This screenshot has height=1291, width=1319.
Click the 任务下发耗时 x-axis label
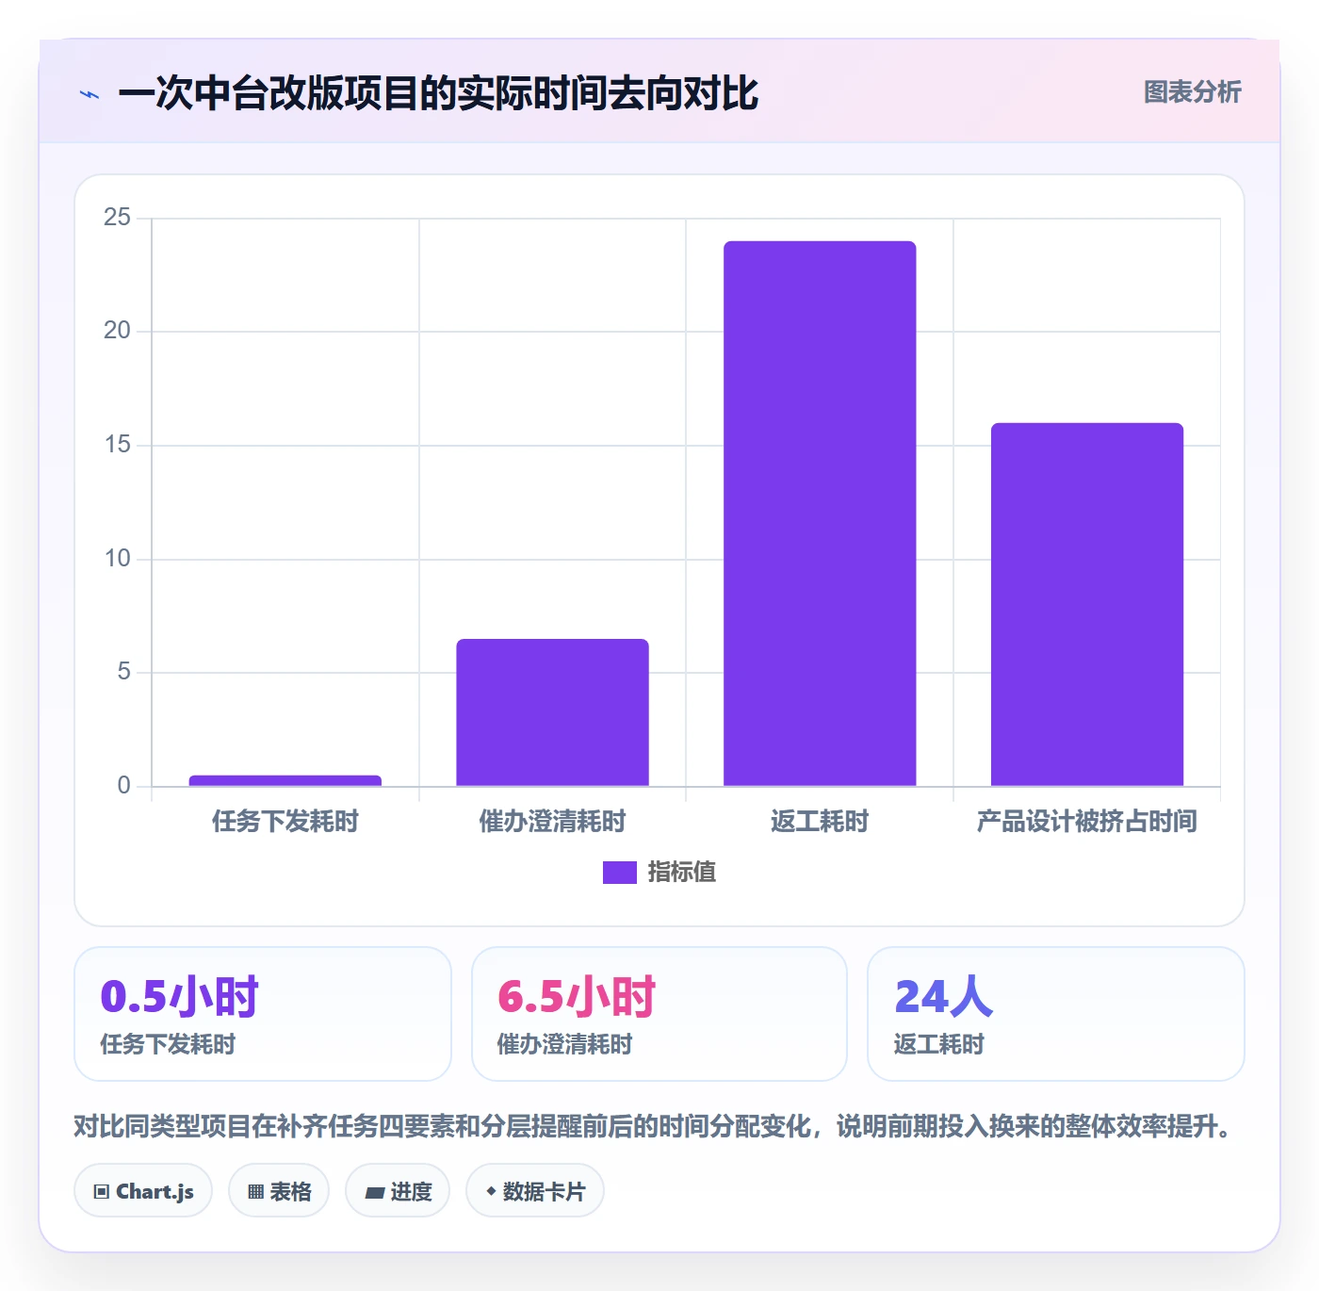pos(285,822)
